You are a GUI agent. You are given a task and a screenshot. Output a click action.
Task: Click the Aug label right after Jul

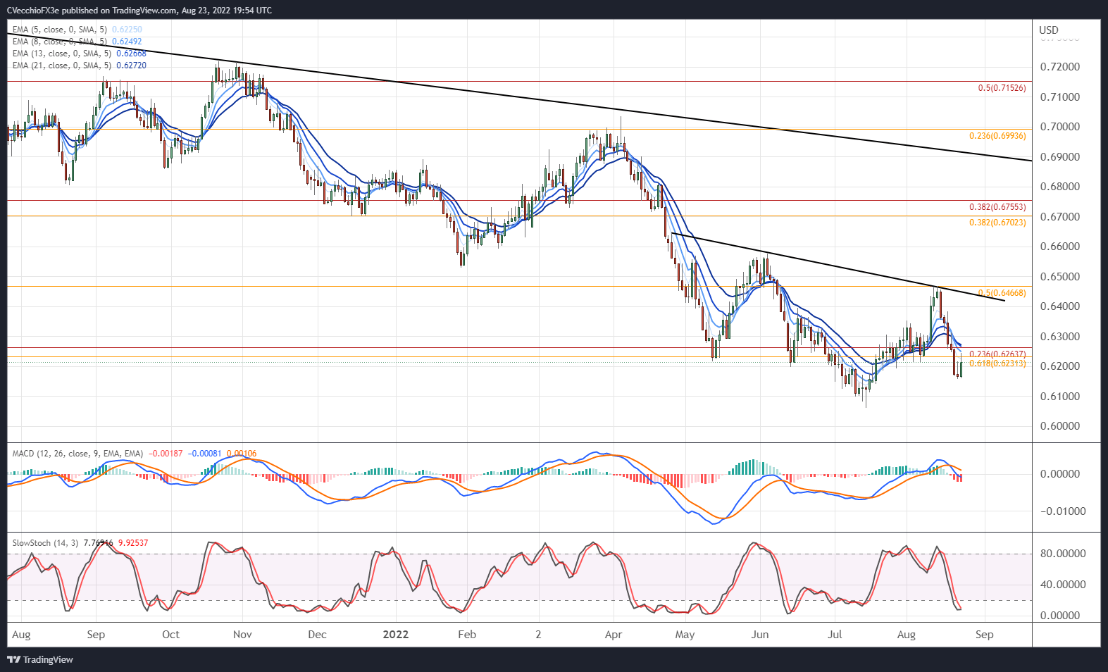907,635
